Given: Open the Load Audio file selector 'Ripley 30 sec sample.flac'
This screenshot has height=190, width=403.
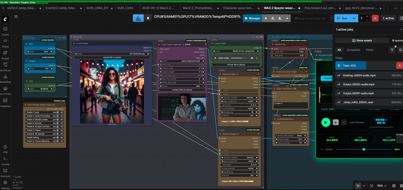Looking at the screenshot, I should [x=236, y=51].
